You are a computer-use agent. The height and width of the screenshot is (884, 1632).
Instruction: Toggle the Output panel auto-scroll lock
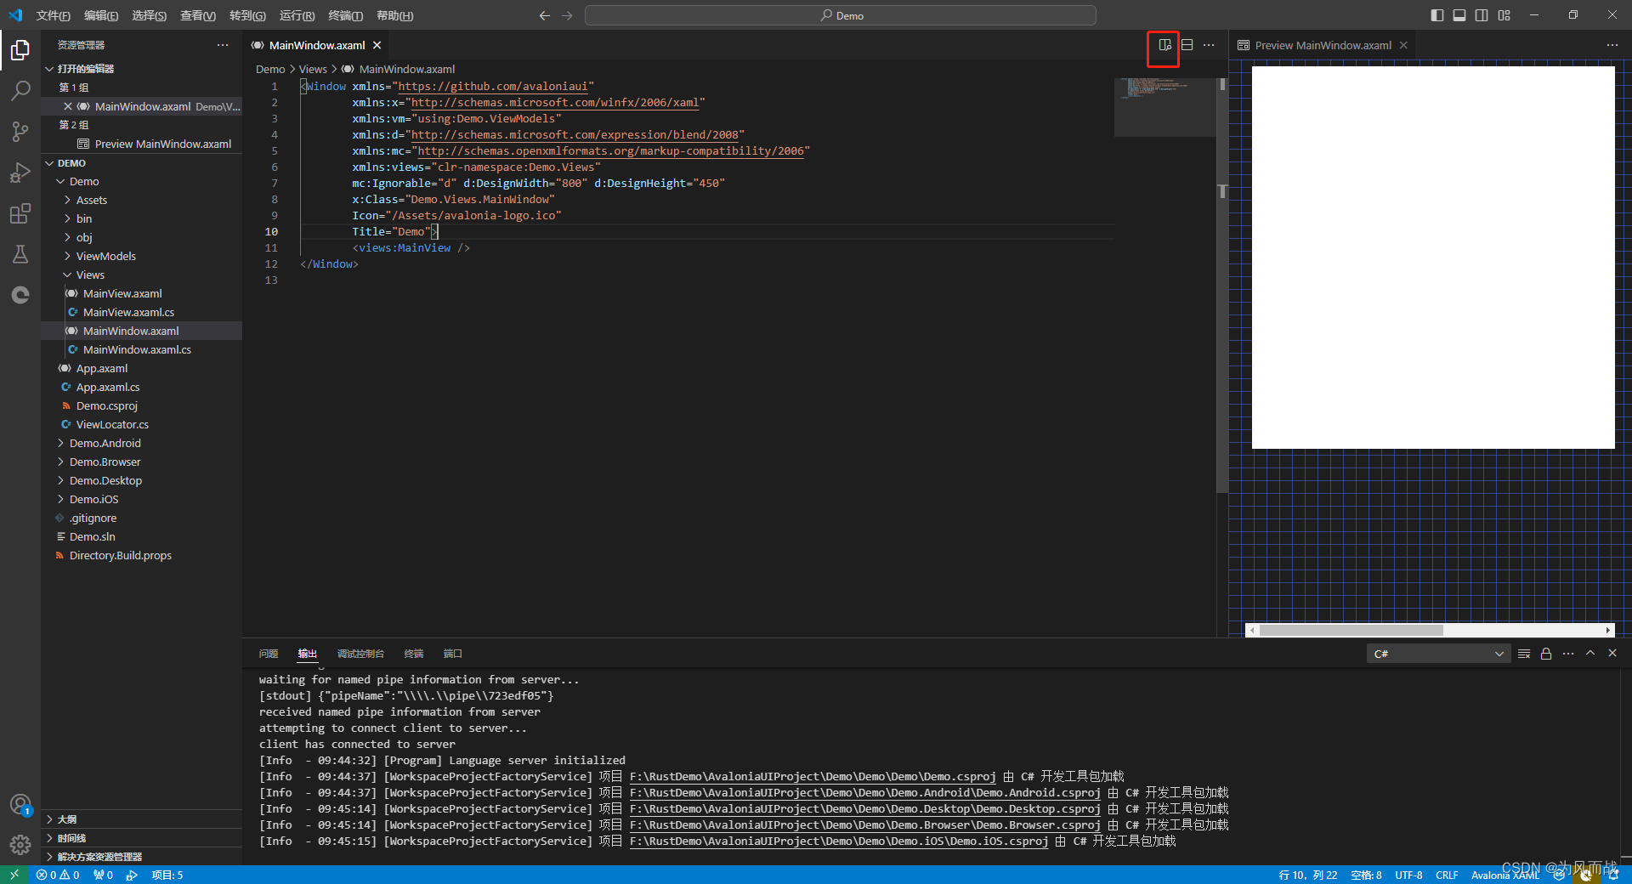point(1545,654)
